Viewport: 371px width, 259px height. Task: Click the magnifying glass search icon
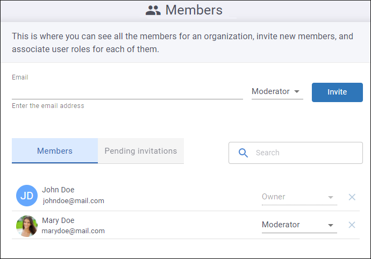tap(243, 153)
